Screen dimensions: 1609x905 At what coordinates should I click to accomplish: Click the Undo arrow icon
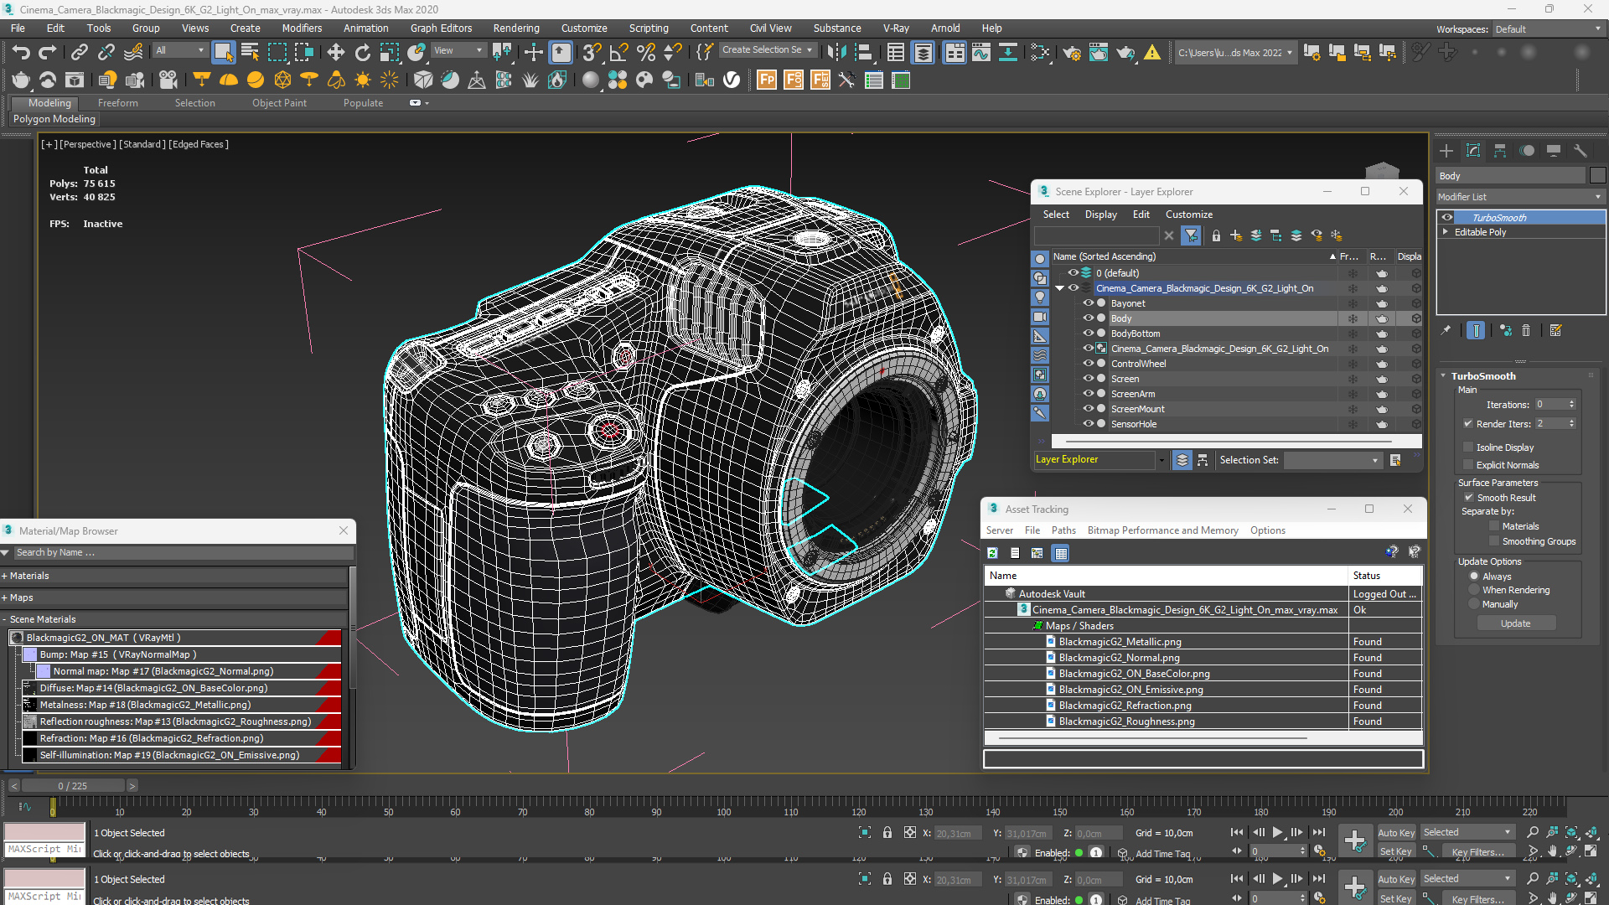pyautogui.click(x=21, y=53)
